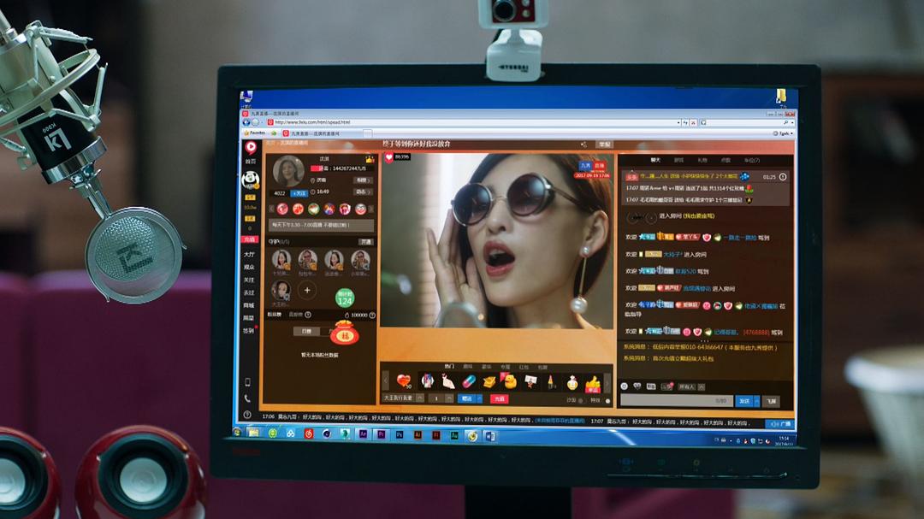Click the chat message input field
Image resolution: width=924 pixels, height=519 pixels.
pyautogui.click(x=677, y=401)
